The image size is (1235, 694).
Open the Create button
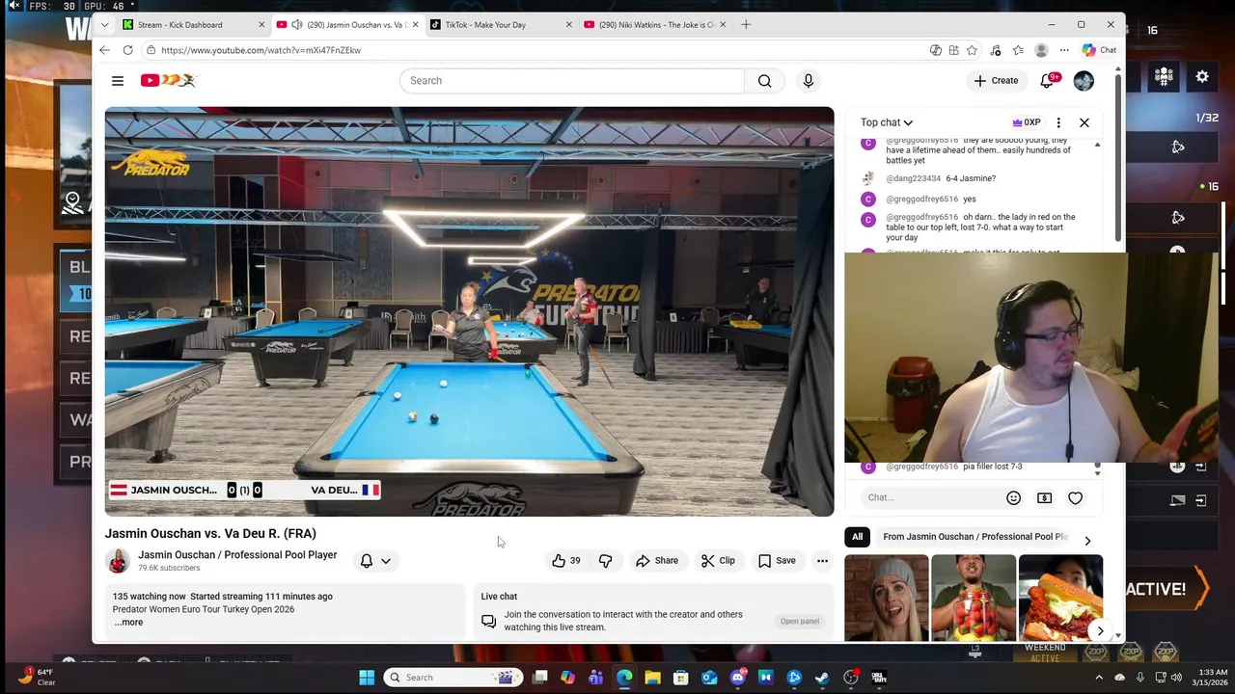[996, 81]
